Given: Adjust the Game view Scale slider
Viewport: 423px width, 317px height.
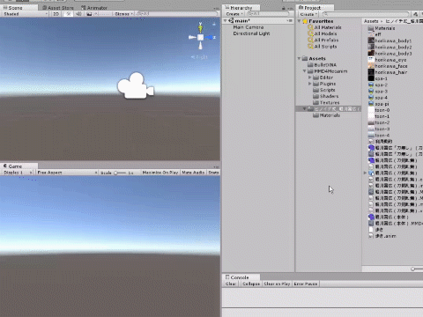Looking at the screenshot, I should coord(120,173).
